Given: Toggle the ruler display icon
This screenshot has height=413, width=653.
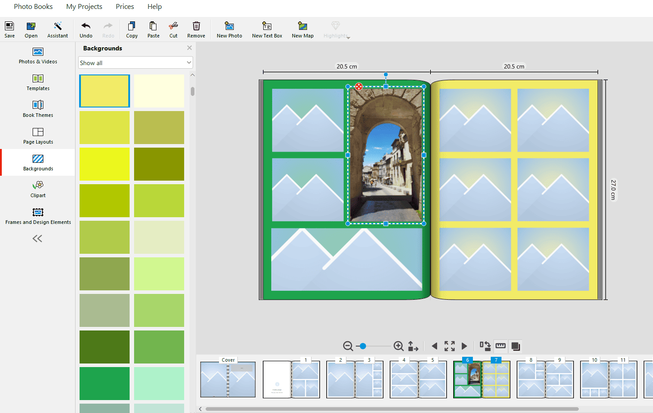Looking at the screenshot, I should (501, 346).
